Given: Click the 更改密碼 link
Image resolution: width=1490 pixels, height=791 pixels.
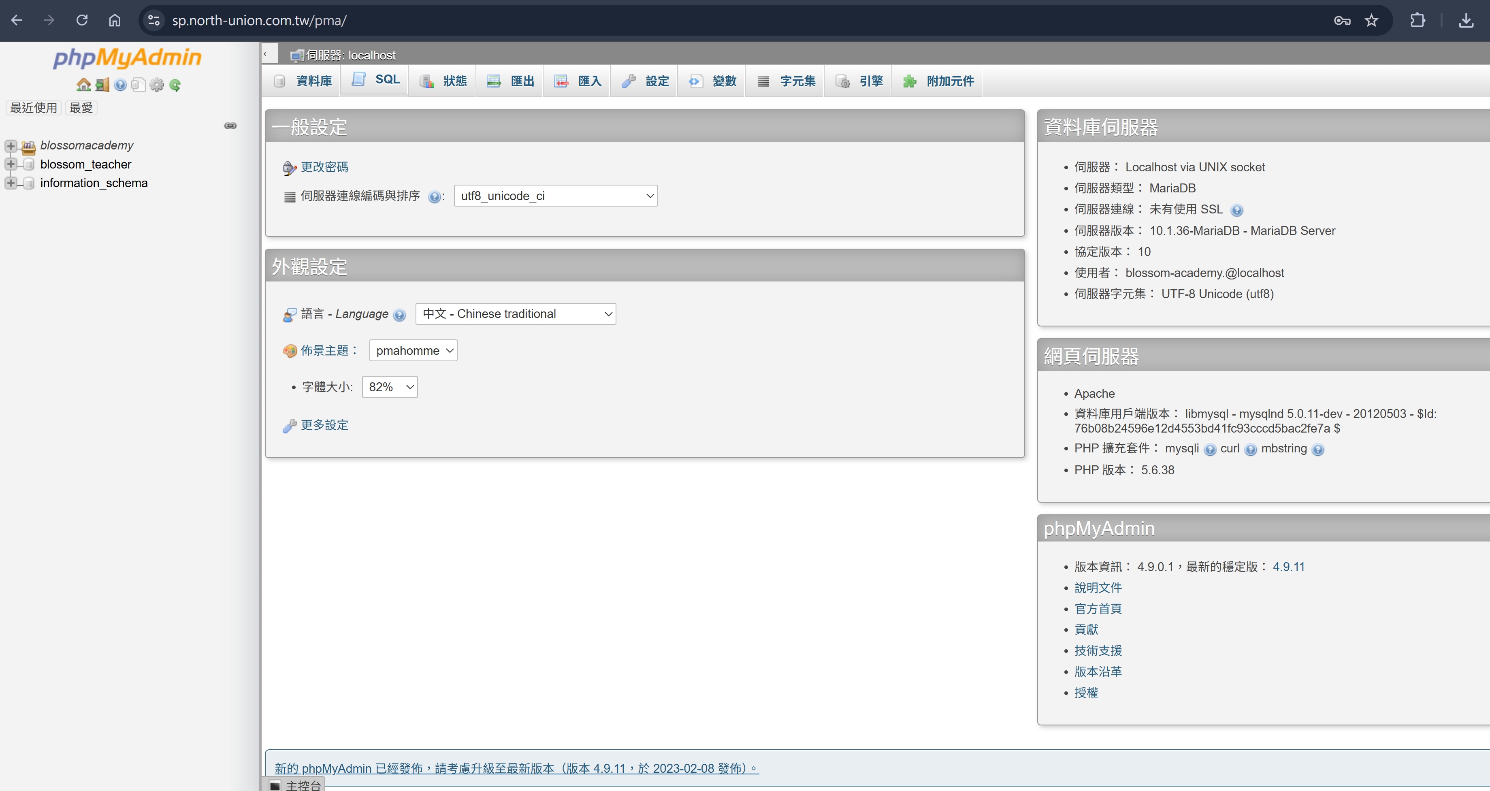Looking at the screenshot, I should click(x=324, y=167).
